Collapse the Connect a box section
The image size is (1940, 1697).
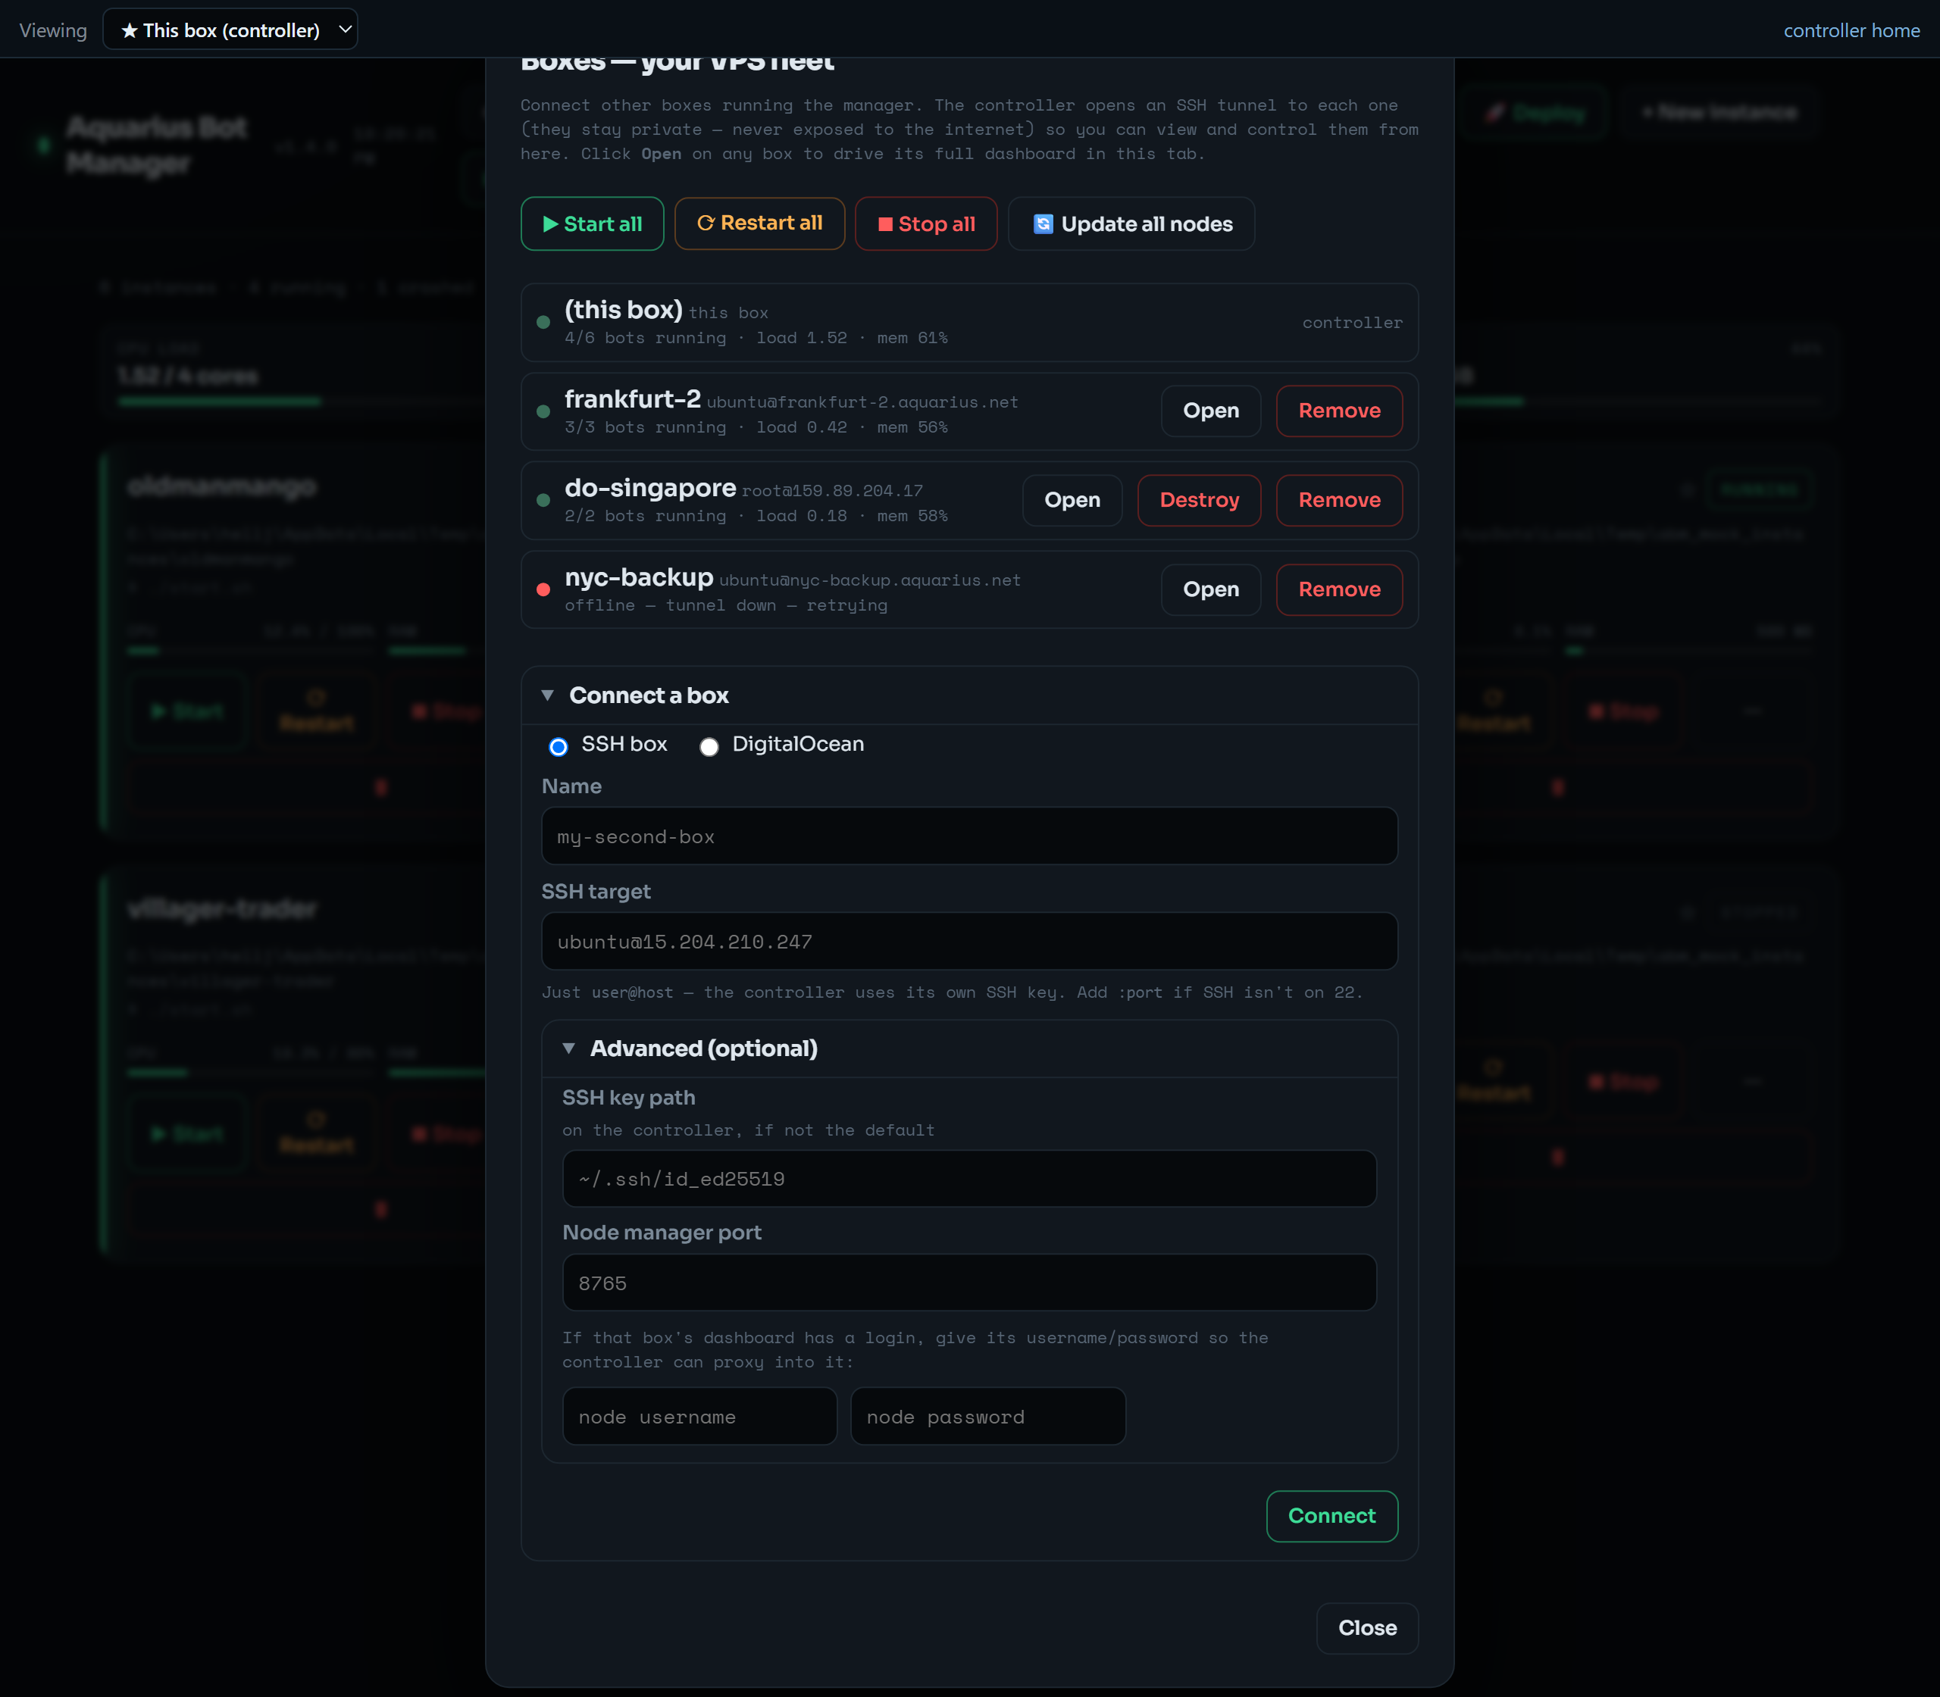969,695
